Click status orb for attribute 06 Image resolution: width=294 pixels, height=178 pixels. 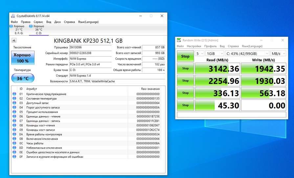[x=14, y=116]
